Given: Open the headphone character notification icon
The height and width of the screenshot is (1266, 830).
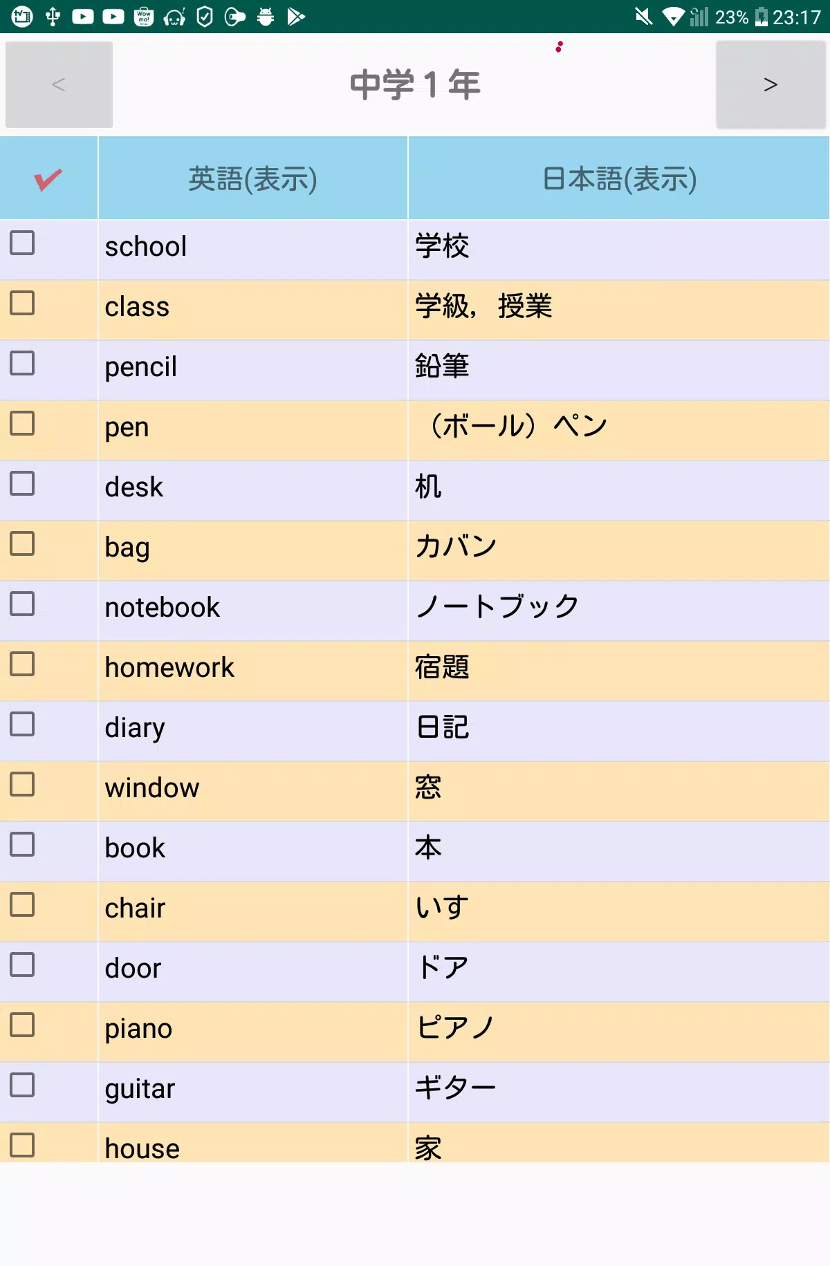Looking at the screenshot, I should tap(174, 16).
